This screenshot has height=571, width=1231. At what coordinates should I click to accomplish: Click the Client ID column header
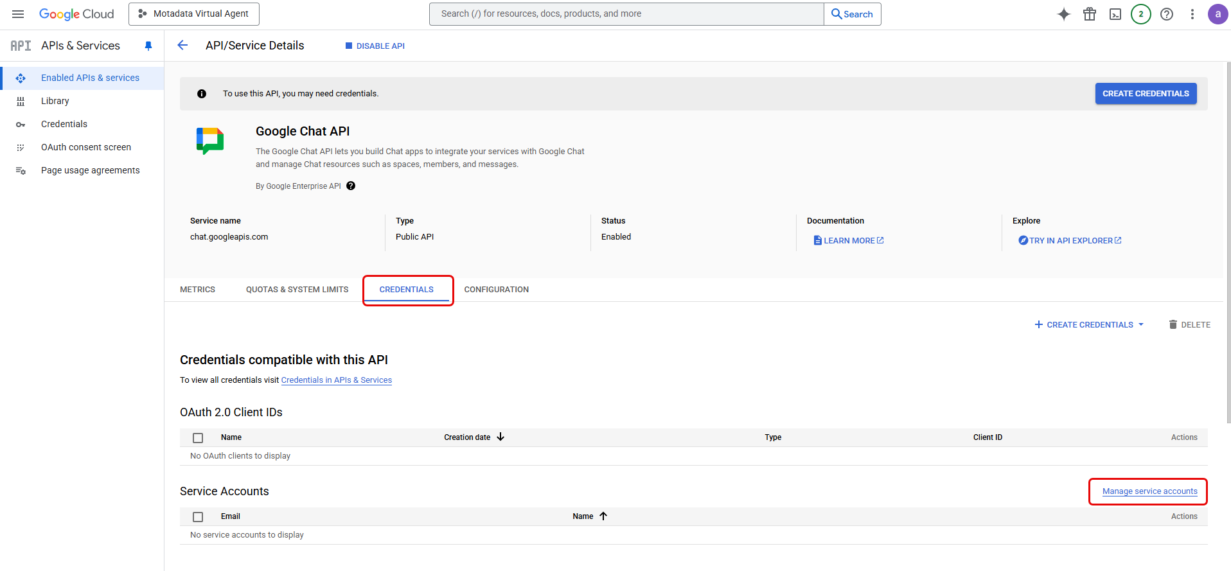tap(987, 437)
